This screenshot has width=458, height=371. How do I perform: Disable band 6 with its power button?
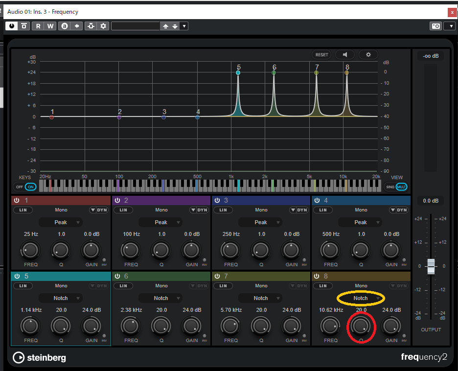tap(117, 276)
